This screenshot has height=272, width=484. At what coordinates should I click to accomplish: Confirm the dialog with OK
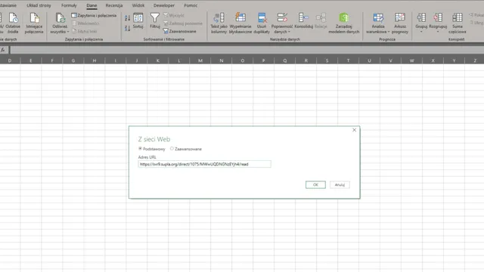click(315, 184)
